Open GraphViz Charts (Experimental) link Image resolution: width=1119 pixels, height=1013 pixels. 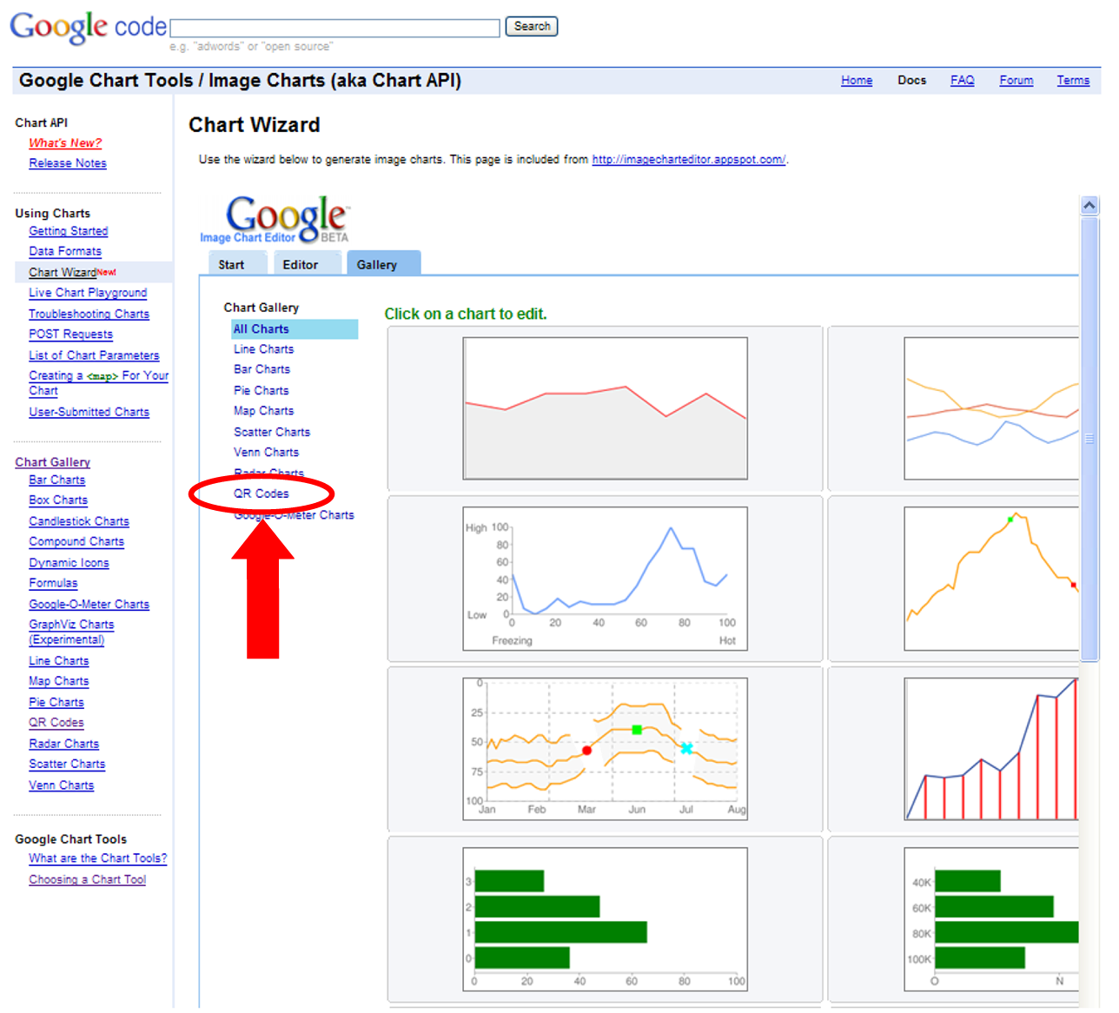pyautogui.click(x=71, y=632)
